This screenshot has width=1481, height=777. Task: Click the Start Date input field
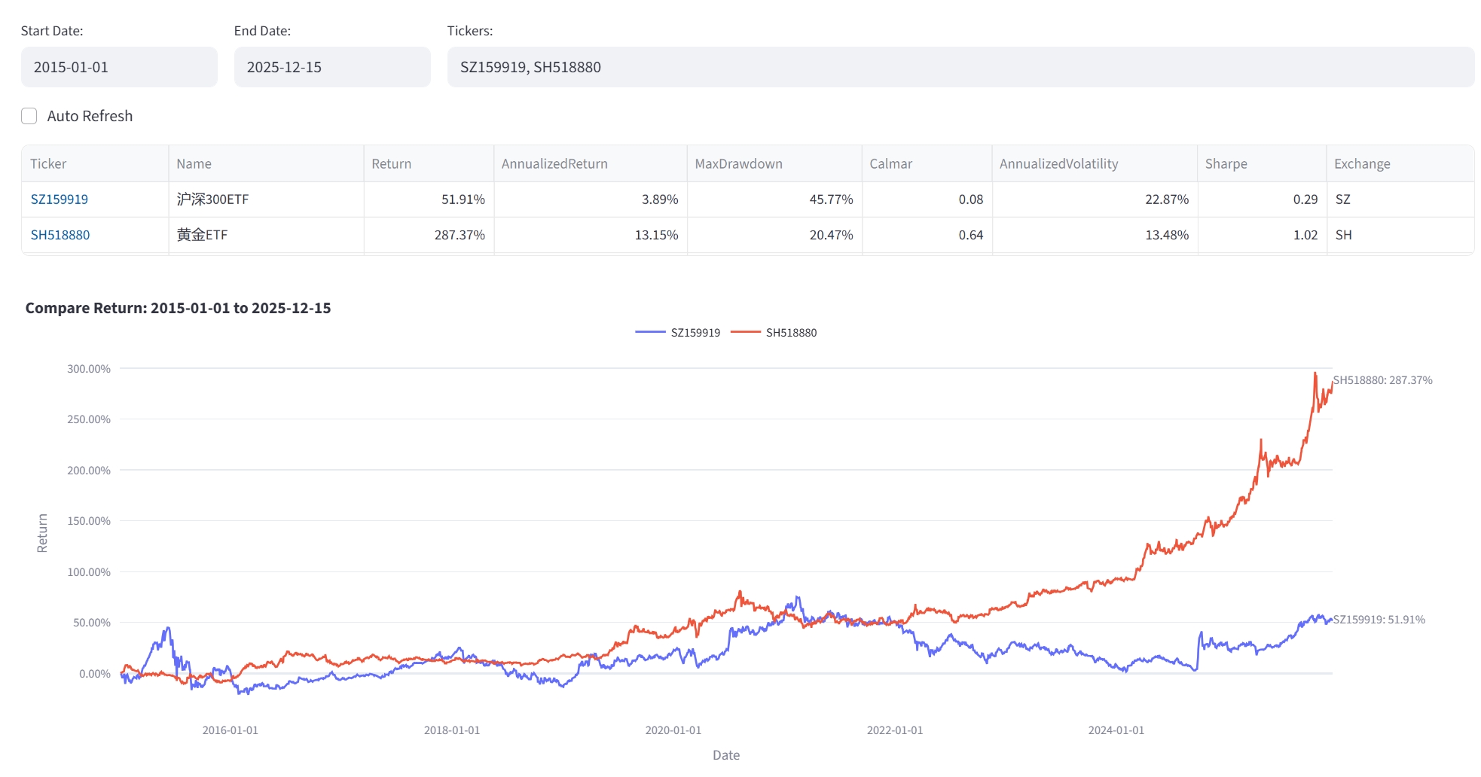pos(119,67)
